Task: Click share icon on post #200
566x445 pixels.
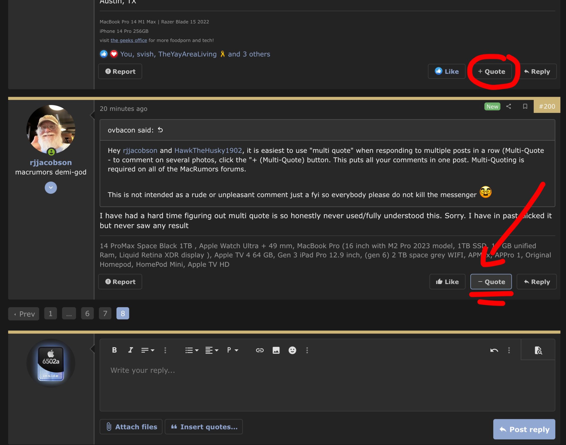Action: pos(509,106)
